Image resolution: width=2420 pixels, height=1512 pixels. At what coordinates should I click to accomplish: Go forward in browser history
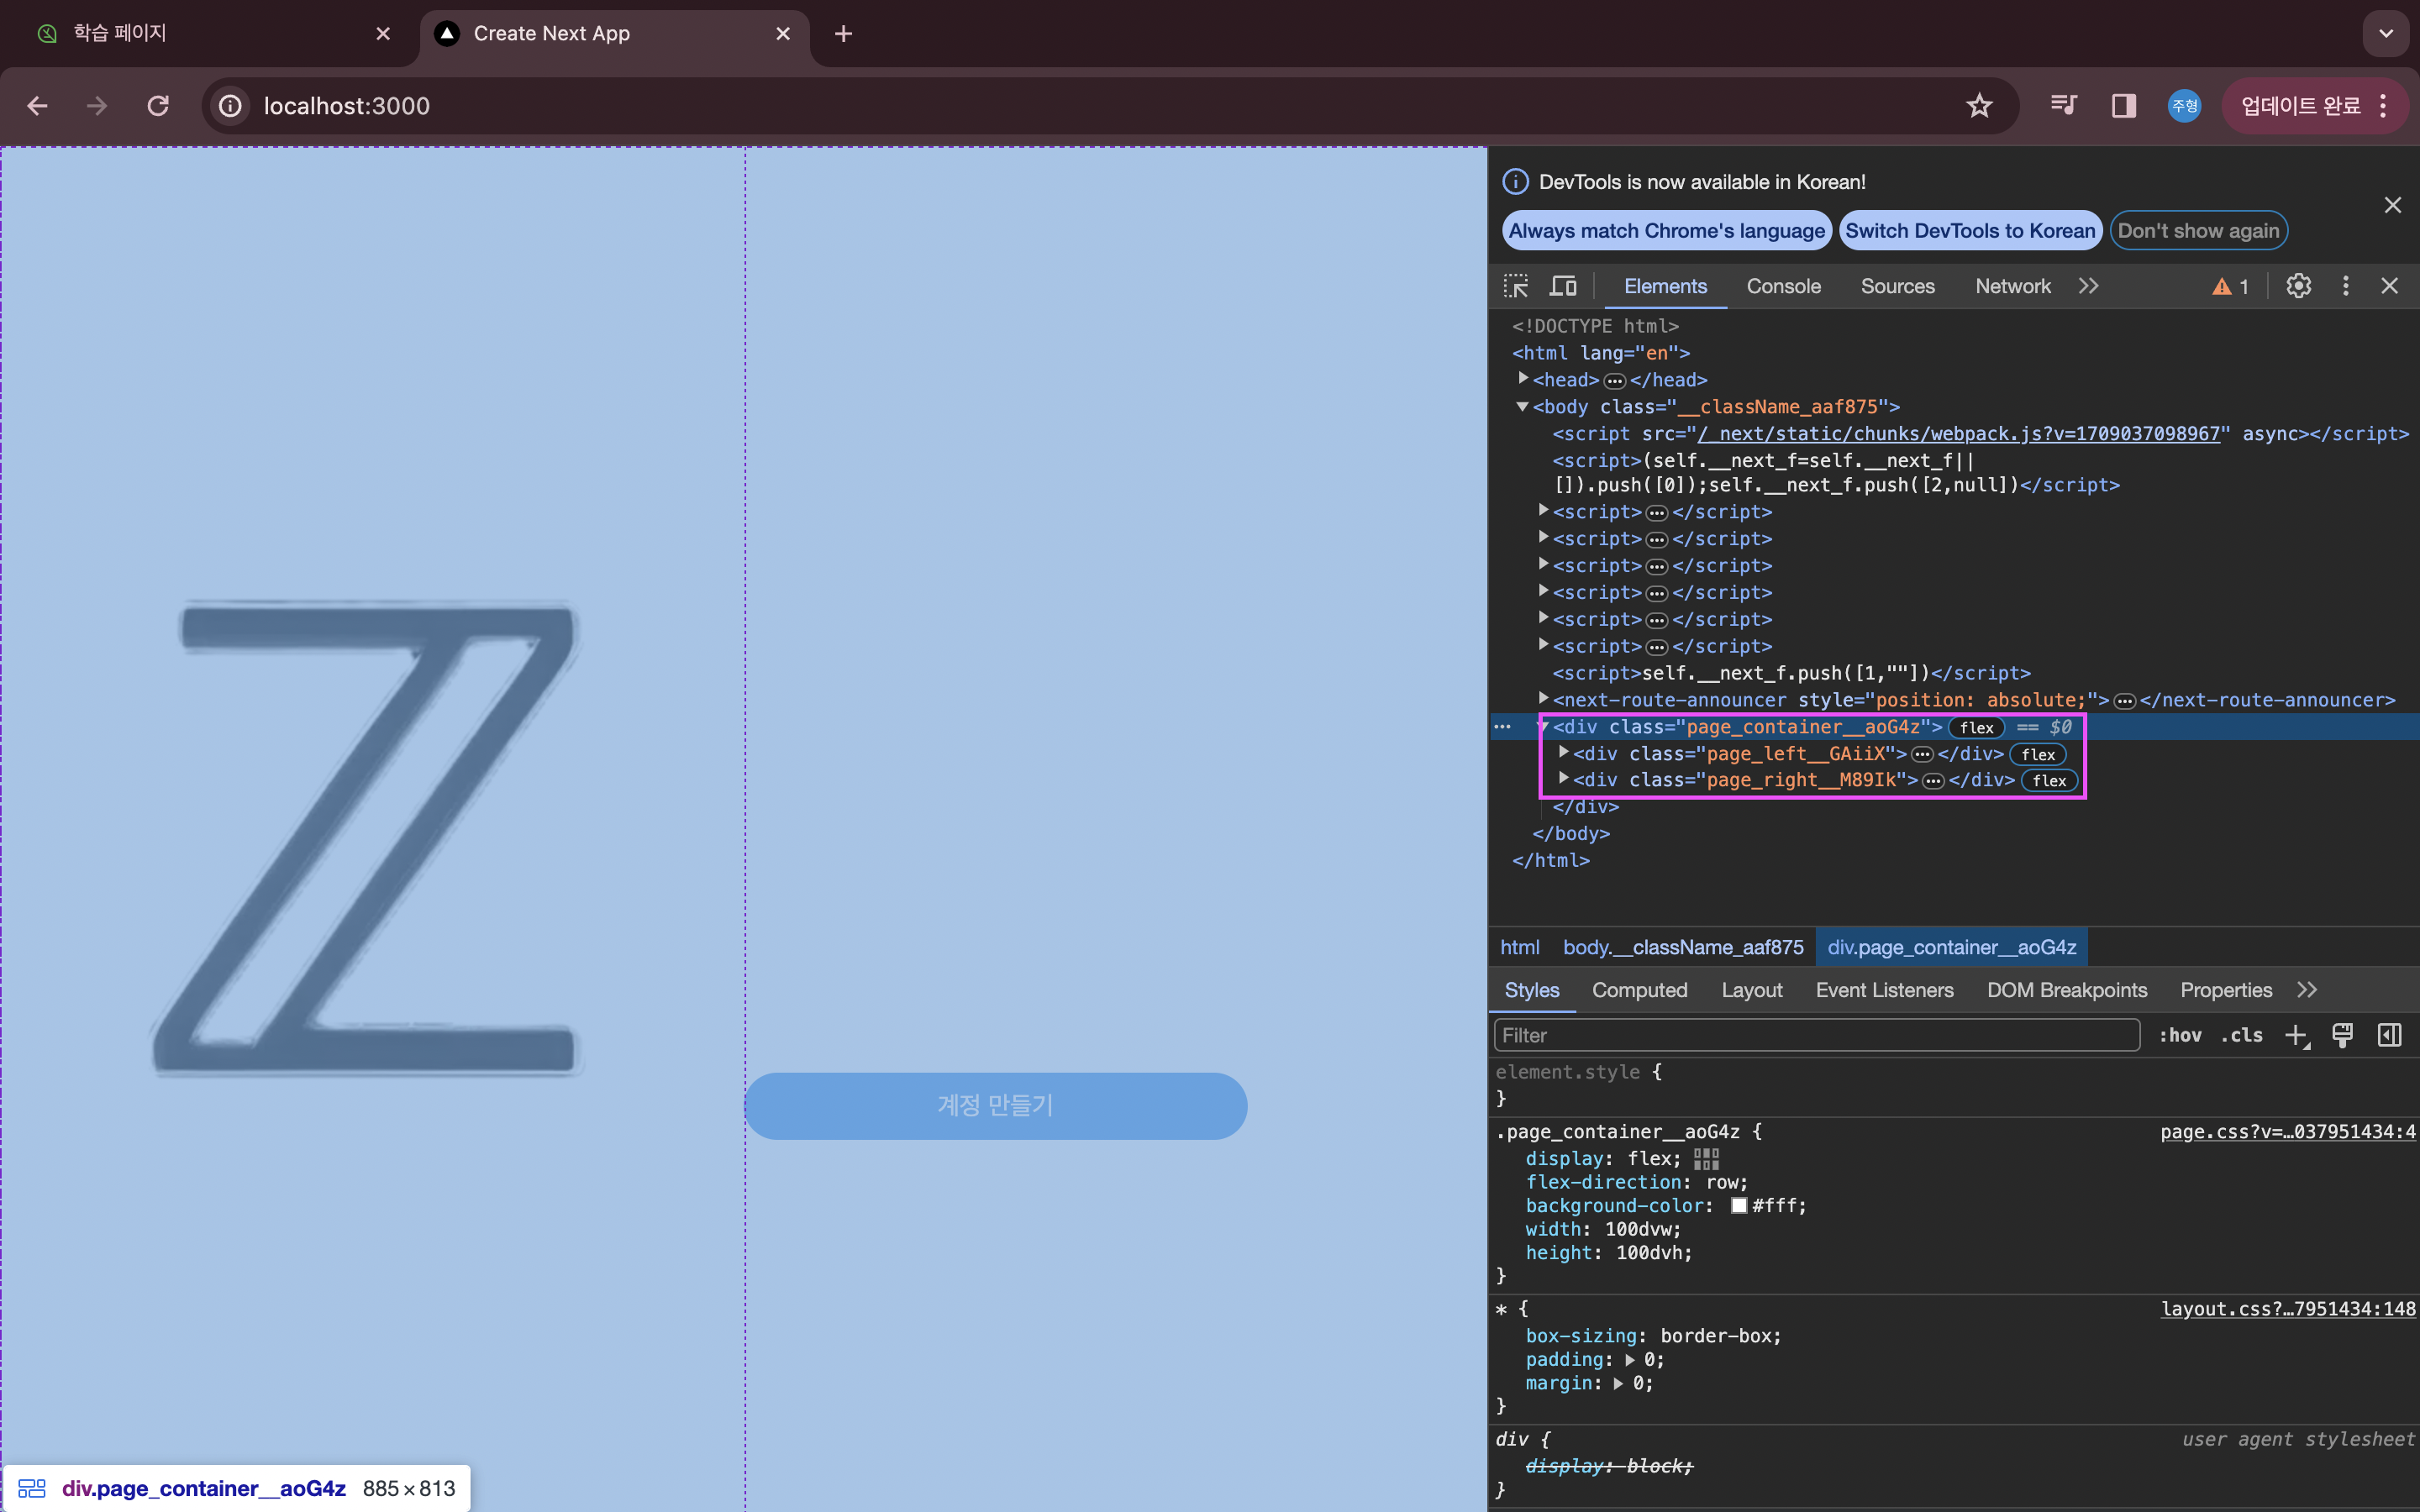pyautogui.click(x=97, y=105)
